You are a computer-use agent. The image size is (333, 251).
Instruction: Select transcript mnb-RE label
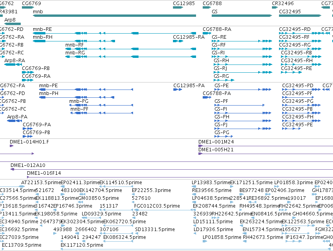[x=42, y=29]
